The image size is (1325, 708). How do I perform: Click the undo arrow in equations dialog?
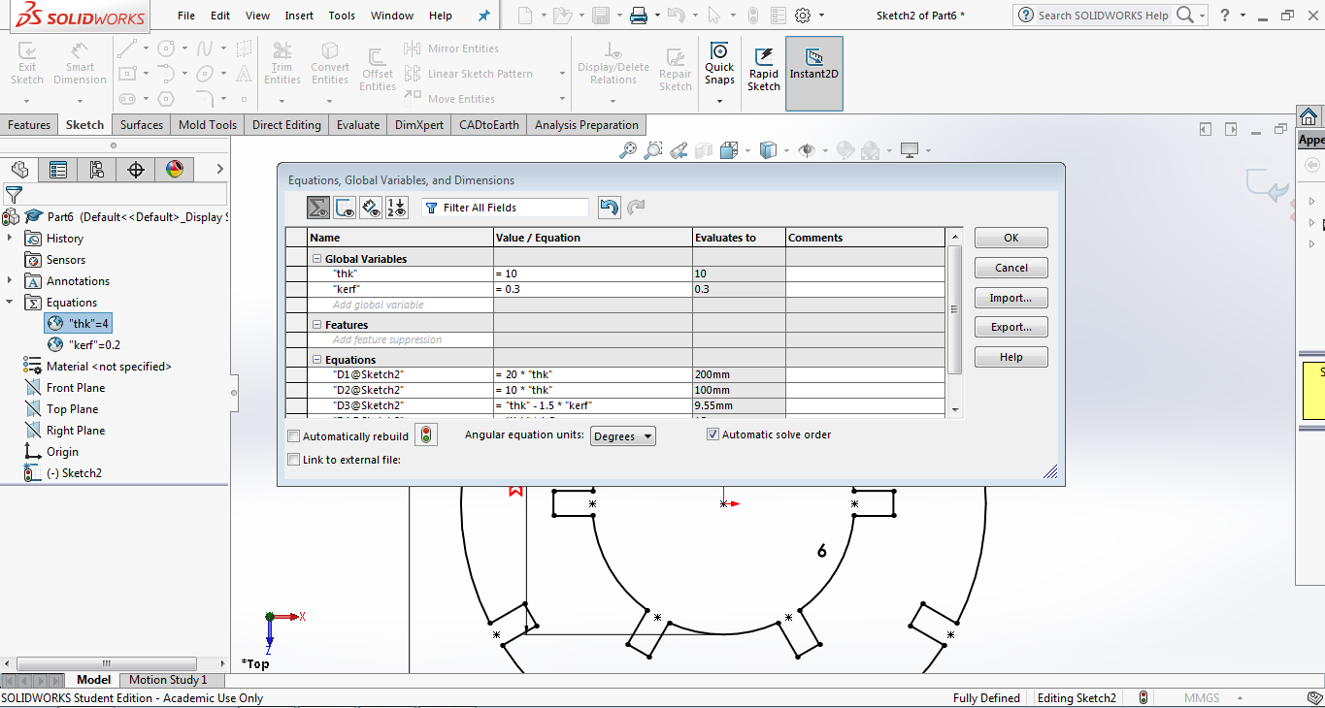609,208
